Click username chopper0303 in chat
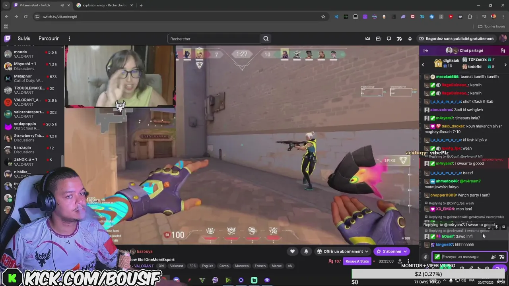The image size is (509, 286). coord(443,195)
